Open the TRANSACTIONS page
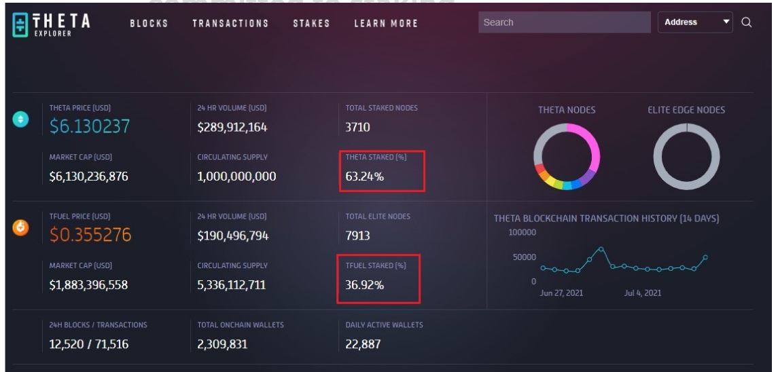The height and width of the screenshot is (372, 778). [x=230, y=23]
